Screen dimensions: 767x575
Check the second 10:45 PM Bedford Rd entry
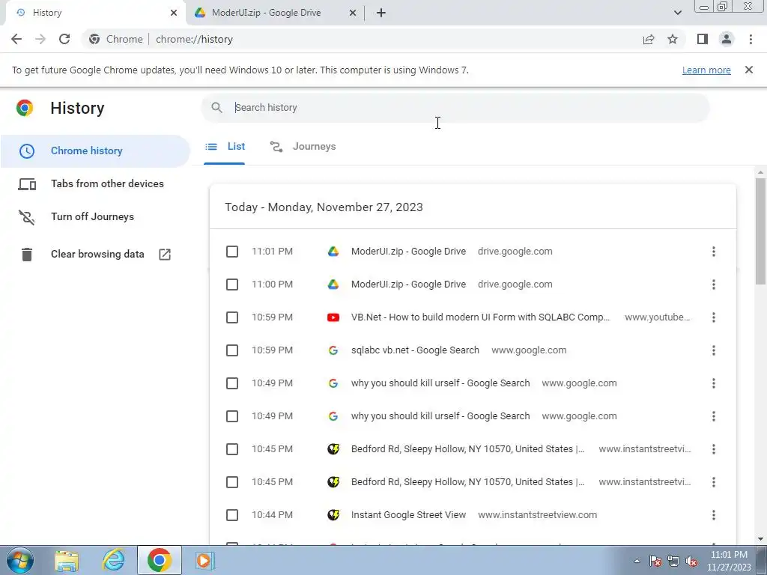(232, 482)
